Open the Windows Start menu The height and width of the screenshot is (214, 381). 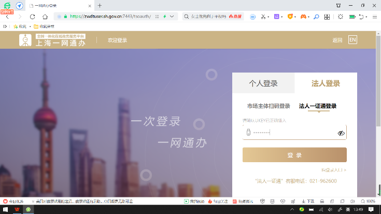pos(5,209)
